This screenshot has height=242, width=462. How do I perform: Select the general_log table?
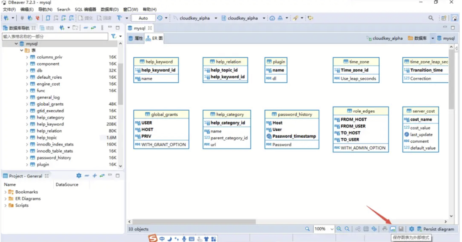pyautogui.click(x=48, y=97)
